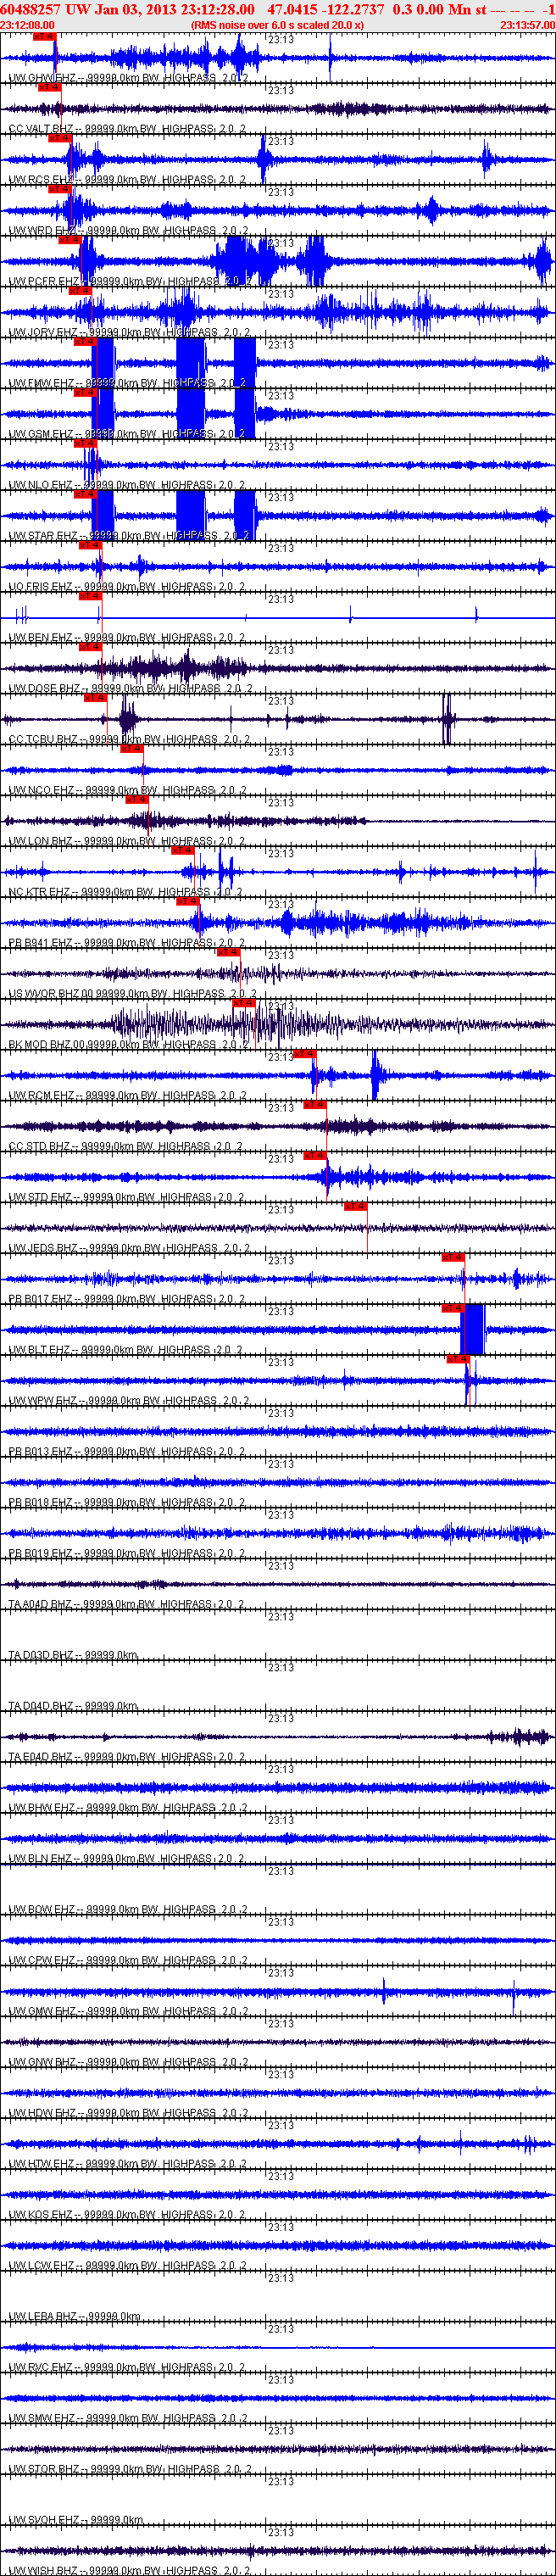Select the UW.LCW.EHZ station label
Viewport: 556px width, 2576px height.
point(127,2266)
